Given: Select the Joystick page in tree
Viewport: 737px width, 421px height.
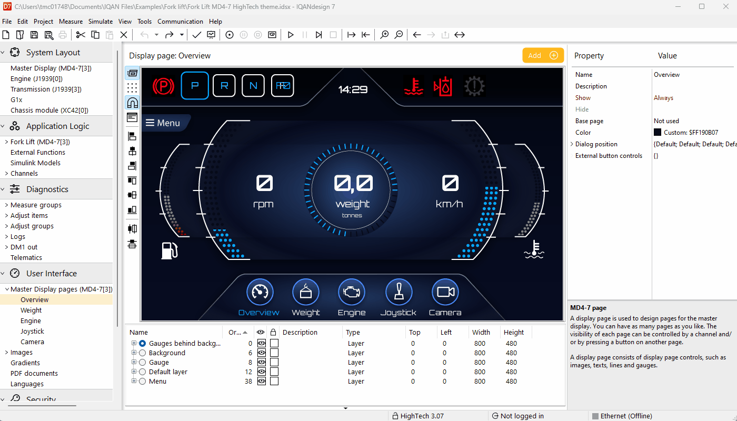Looking at the screenshot, I should (x=32, y=332).
